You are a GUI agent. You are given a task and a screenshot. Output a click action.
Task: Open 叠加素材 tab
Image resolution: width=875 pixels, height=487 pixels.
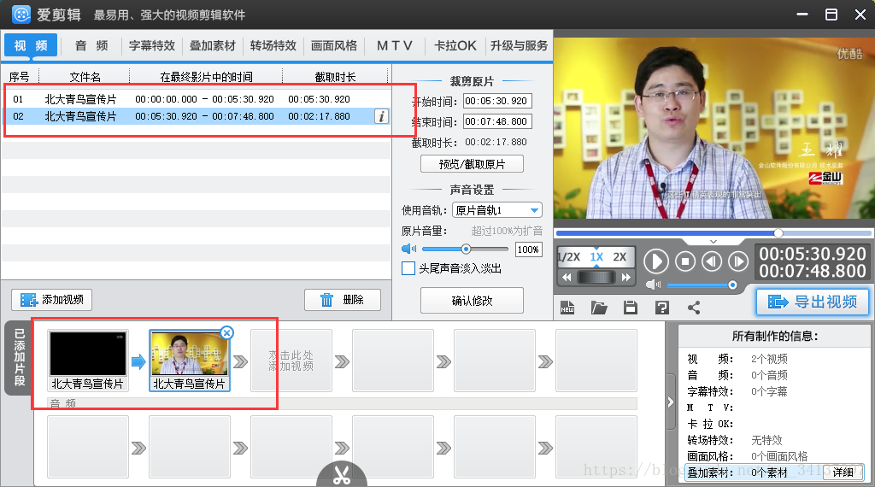[213, 46]
